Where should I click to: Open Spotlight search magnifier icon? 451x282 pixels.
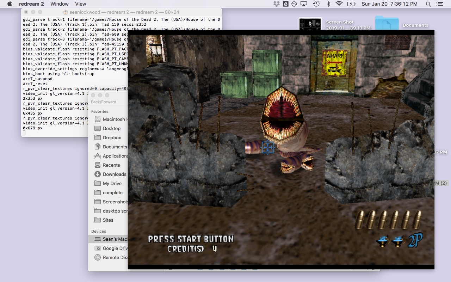(428, 4)
